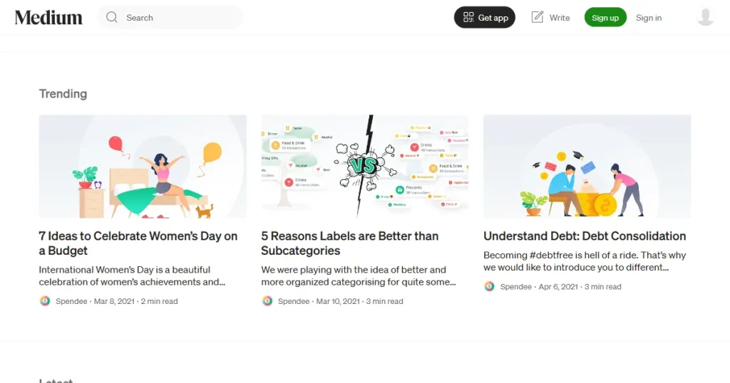The image size is (730, 383).
Task: Click 'Becoming #debtfree is hell of a ride' excerpt
Action: click(585, 261)
